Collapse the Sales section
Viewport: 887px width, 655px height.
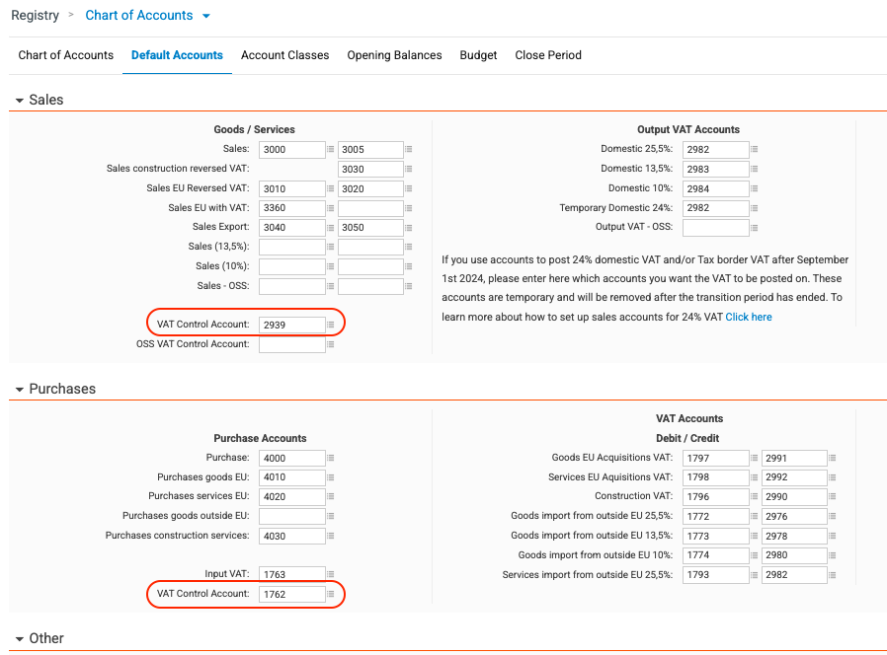pyautogui.click(x=20, y=100)
